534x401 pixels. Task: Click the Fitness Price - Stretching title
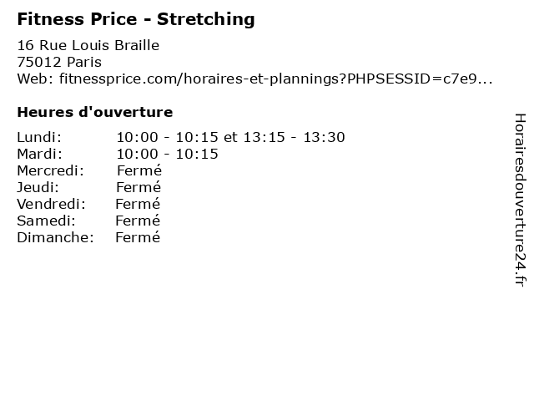coord(136,19)
